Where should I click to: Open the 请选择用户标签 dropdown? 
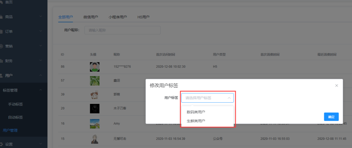coord(207,98)
